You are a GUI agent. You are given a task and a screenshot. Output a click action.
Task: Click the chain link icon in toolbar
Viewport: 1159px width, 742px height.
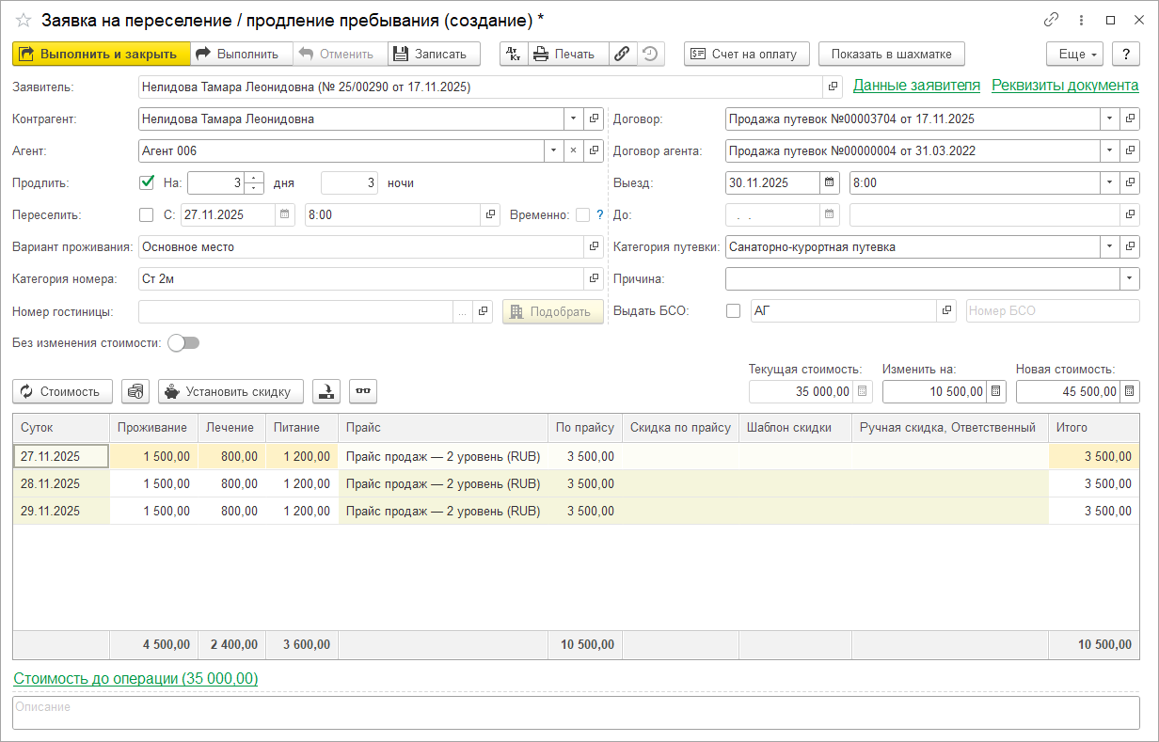coord(622,54)
